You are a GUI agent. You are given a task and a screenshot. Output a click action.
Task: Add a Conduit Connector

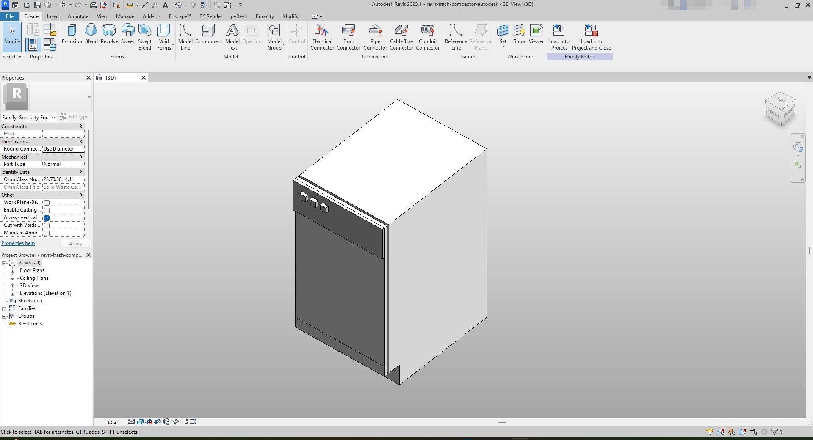428,37
